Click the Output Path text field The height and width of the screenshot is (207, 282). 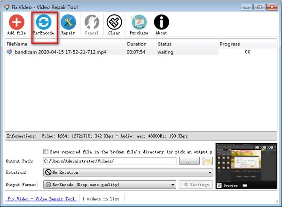tap(110, 161)
